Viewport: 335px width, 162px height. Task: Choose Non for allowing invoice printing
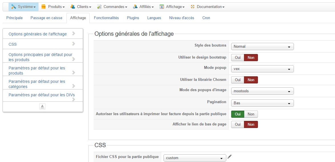(251, 114)
